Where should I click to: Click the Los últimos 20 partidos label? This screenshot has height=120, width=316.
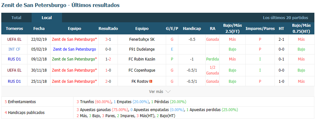tap(285, 18)
